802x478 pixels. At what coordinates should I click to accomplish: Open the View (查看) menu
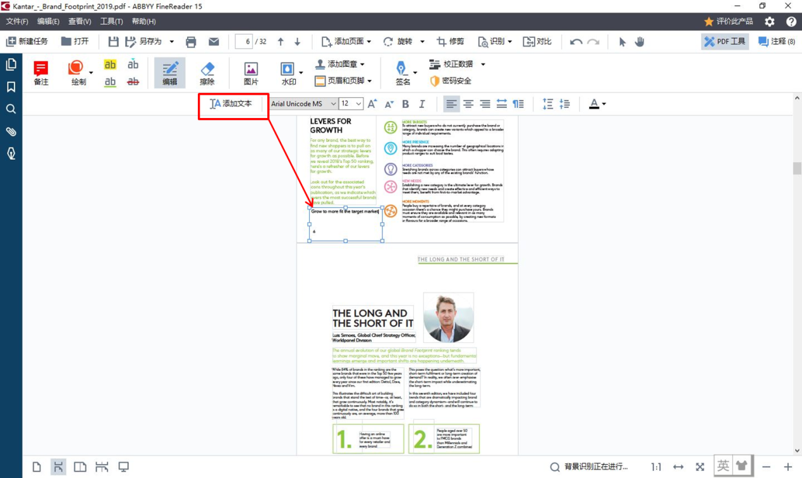tap(80, 21)
